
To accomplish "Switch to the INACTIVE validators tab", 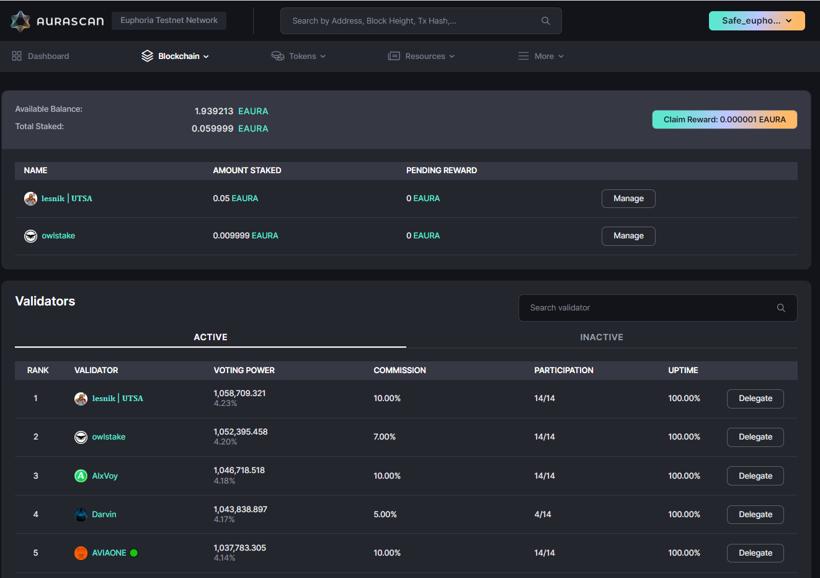I will (602, 337).
